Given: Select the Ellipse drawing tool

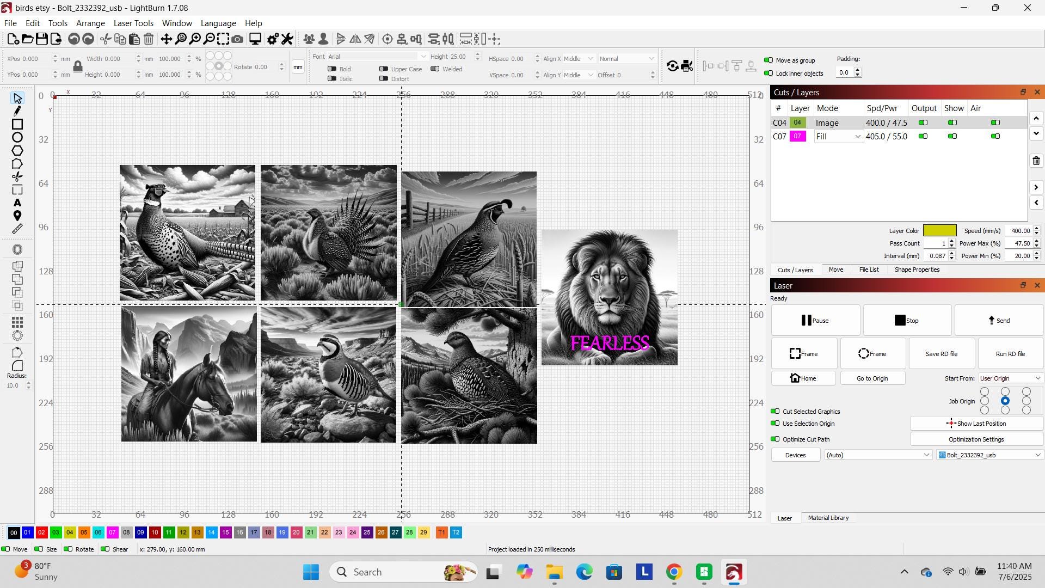Looking at the screenshot, I should 17,137.
